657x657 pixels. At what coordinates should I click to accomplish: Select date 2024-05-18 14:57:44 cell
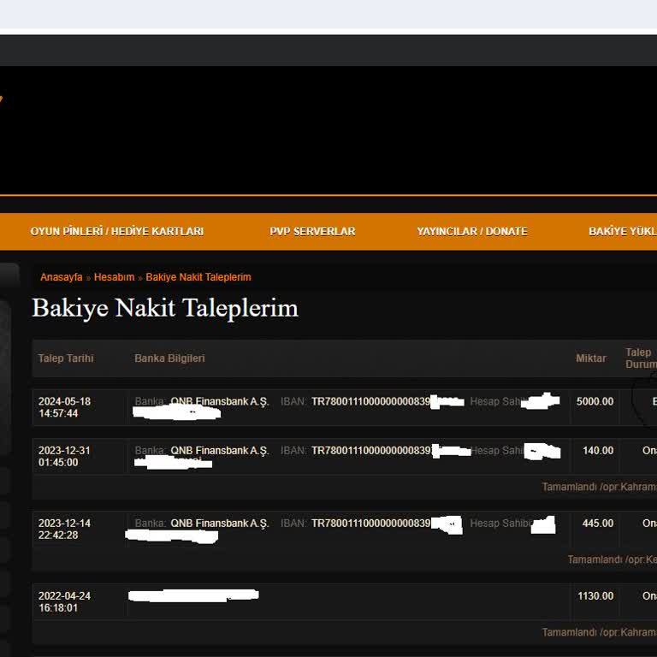coord(64,407)
